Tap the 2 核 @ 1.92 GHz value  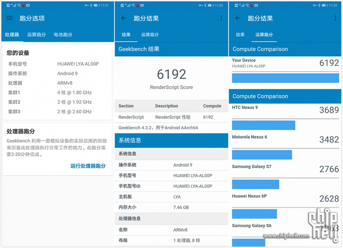pyautogui.click(x=74, y=102)
